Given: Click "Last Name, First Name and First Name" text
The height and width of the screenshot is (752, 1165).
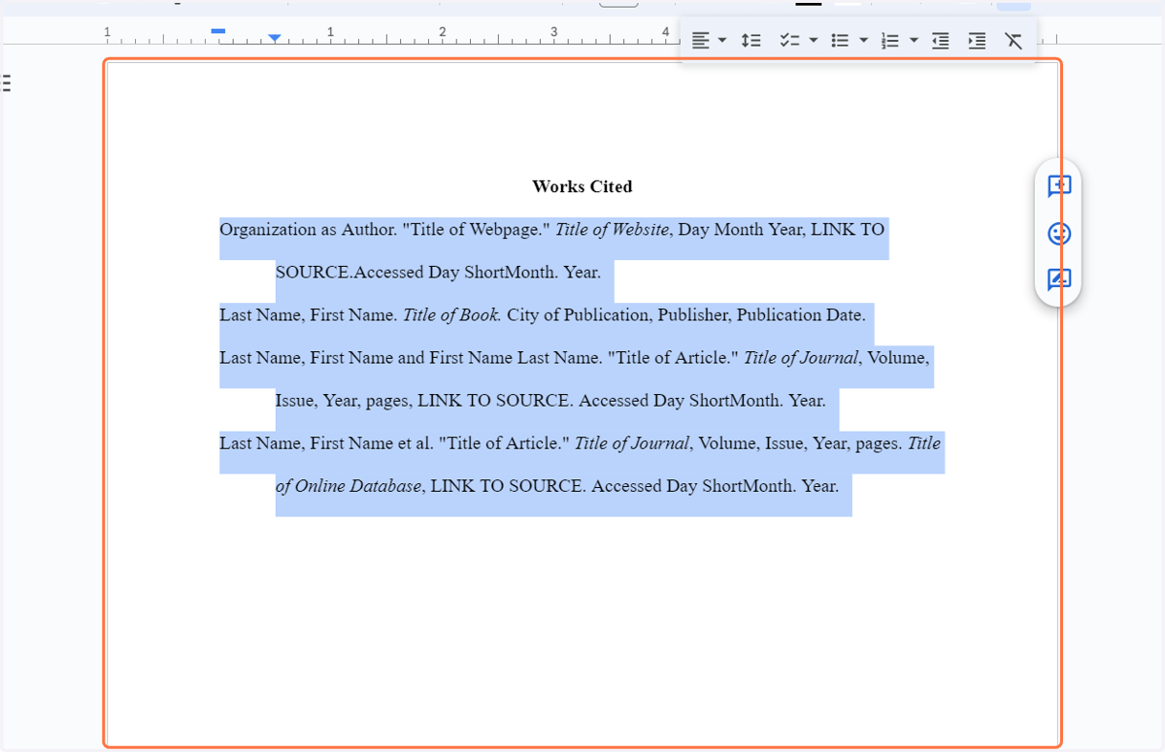Looking at the screenshot, I should pos(365,358).
